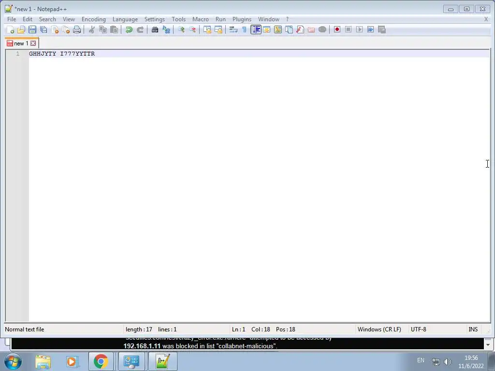The height and width of the screenshot is (371, 495).
Task: Open the Plugins menu
Action: 242,19
